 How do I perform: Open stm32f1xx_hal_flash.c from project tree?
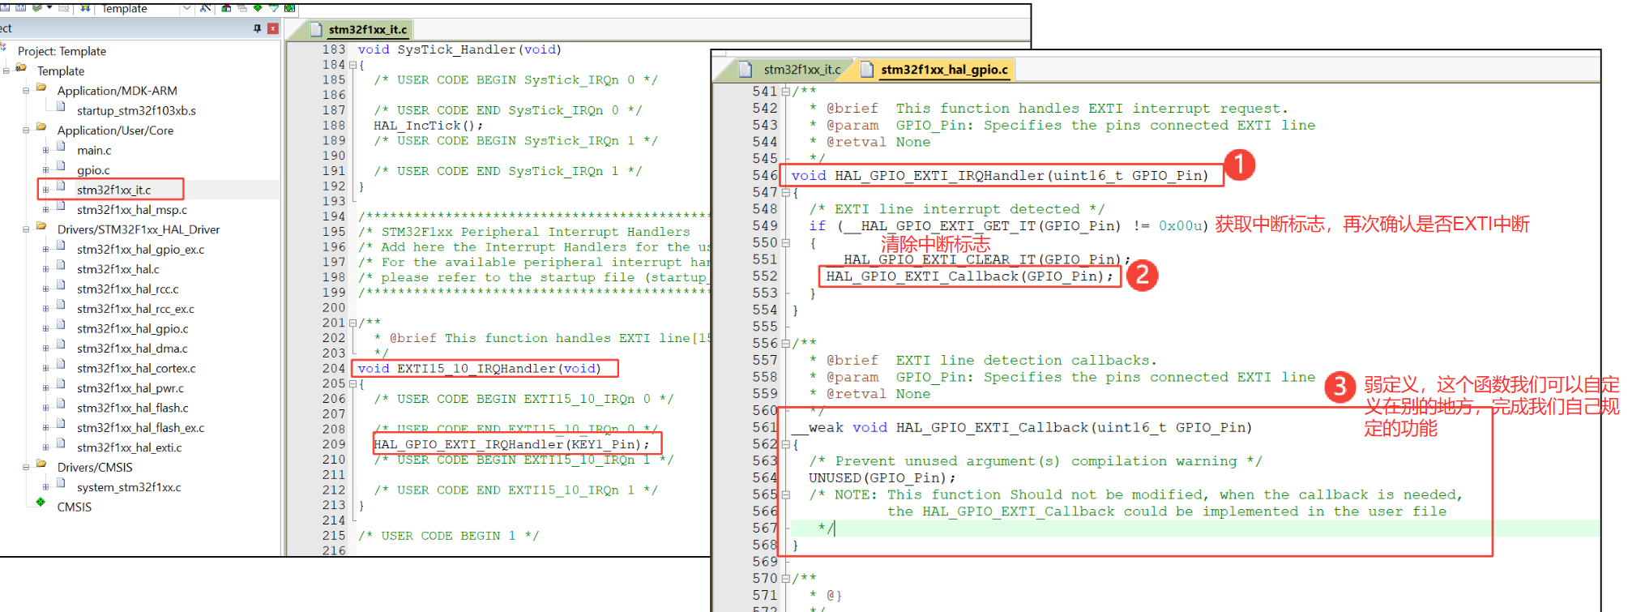(x=132, y=408)
